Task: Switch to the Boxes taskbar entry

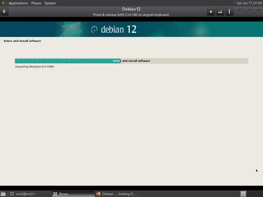Action: (73, 194)
